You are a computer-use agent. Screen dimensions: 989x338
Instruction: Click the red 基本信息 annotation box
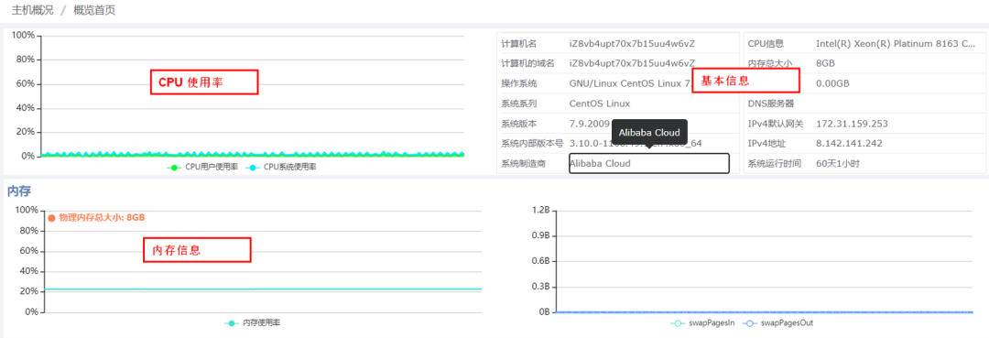[745, 81]
